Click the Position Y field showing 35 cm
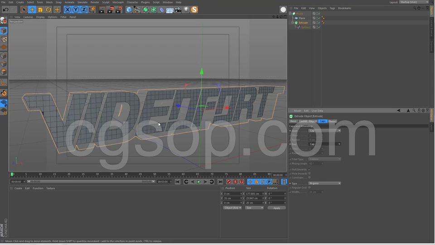This screenshot has width=435, height=245. pos(232,198)
